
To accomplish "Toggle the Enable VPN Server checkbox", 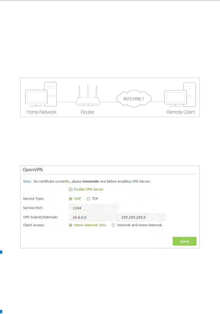I will (71, 189).
